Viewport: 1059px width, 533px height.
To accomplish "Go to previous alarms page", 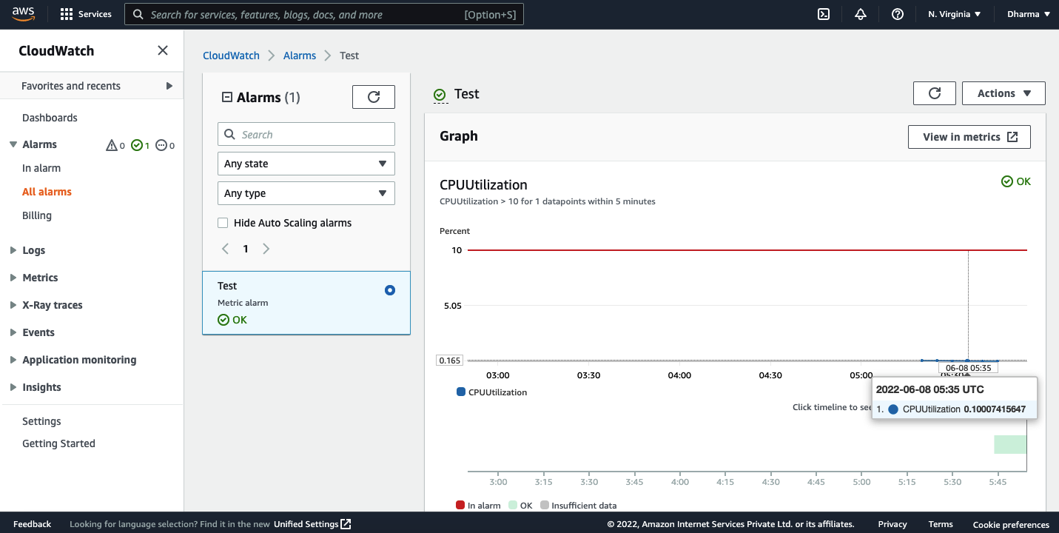I will (x=226, y=249).
